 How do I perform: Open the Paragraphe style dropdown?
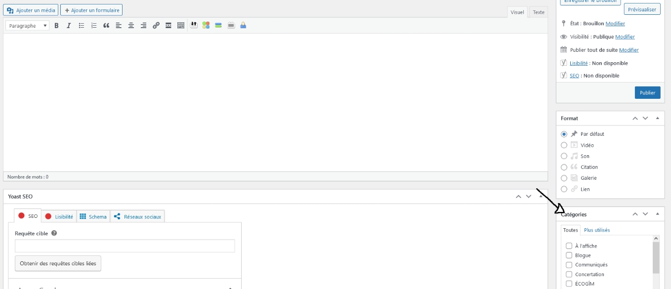28,26
